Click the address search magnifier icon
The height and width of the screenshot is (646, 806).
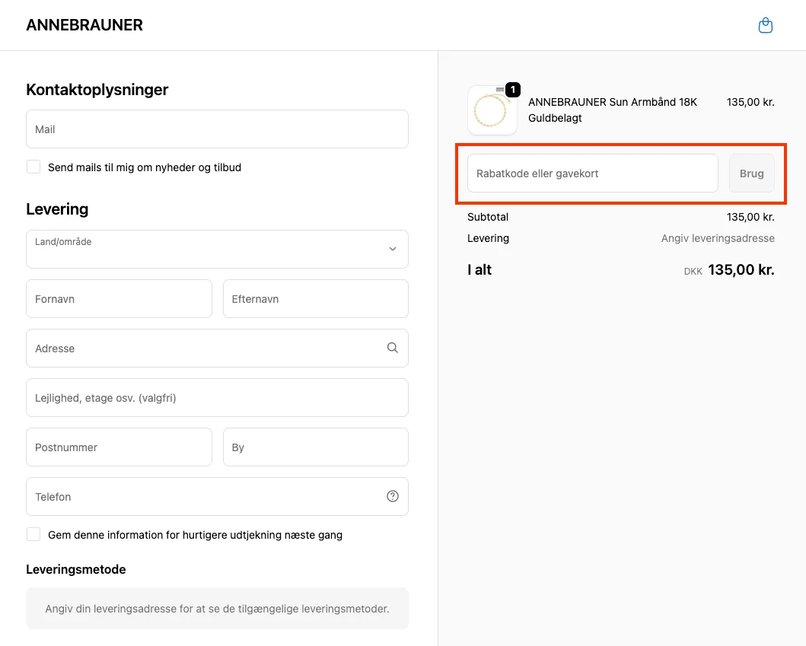tap(393, 348)
